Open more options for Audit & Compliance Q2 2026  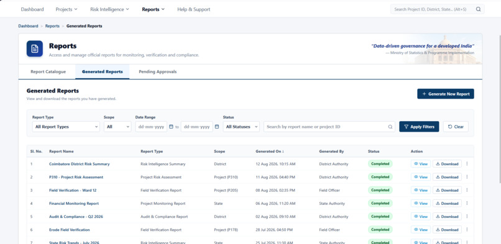tap(467, 217)
